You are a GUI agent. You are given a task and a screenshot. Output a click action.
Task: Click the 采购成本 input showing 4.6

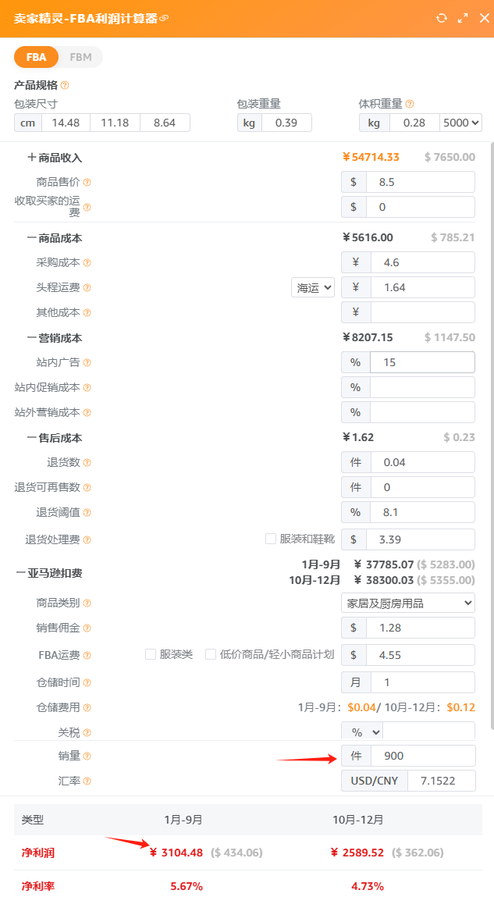click(422, 262)
